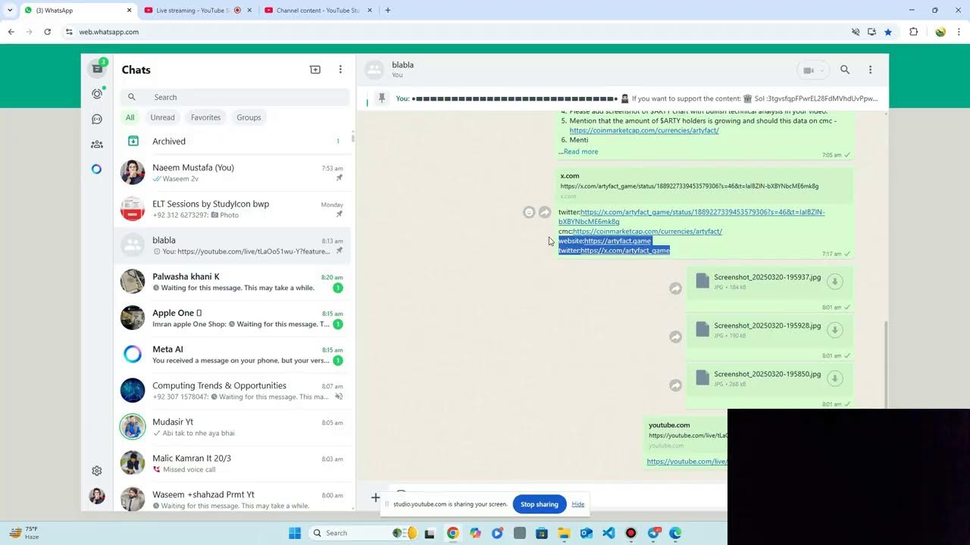970x545 pixels.
Task: Open a new browser tab
Action: coord(388,11)
